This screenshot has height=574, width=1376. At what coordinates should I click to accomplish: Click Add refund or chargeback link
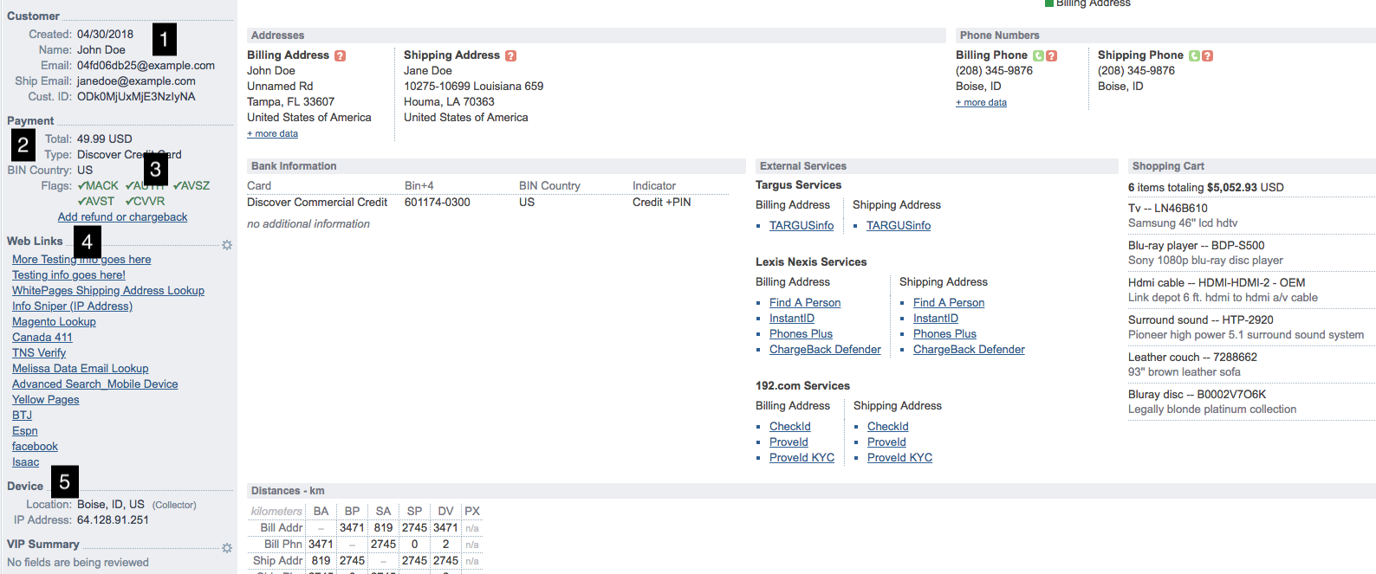[122, 217]
